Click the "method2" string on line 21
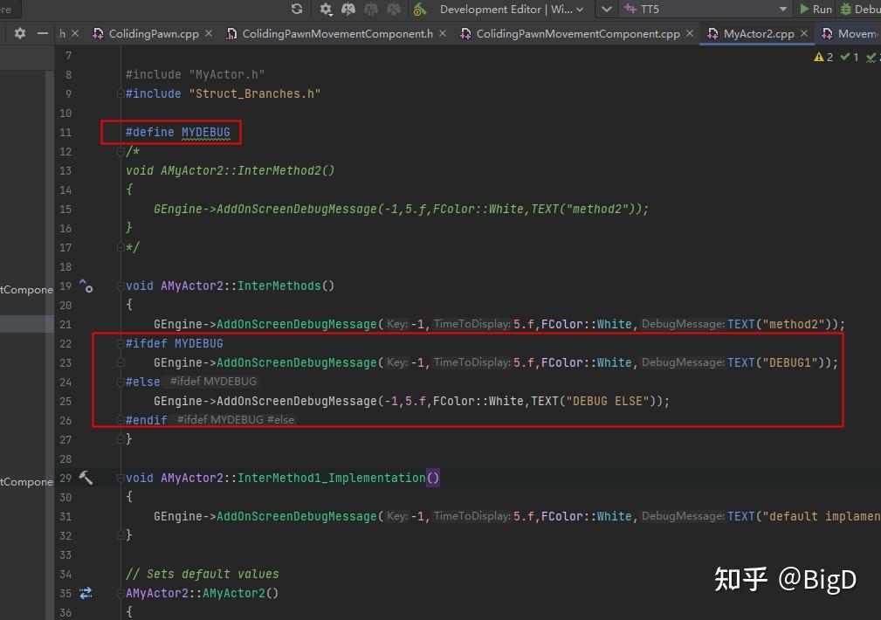This screenshot has width=881, height=620. click(x=793, y=324)
